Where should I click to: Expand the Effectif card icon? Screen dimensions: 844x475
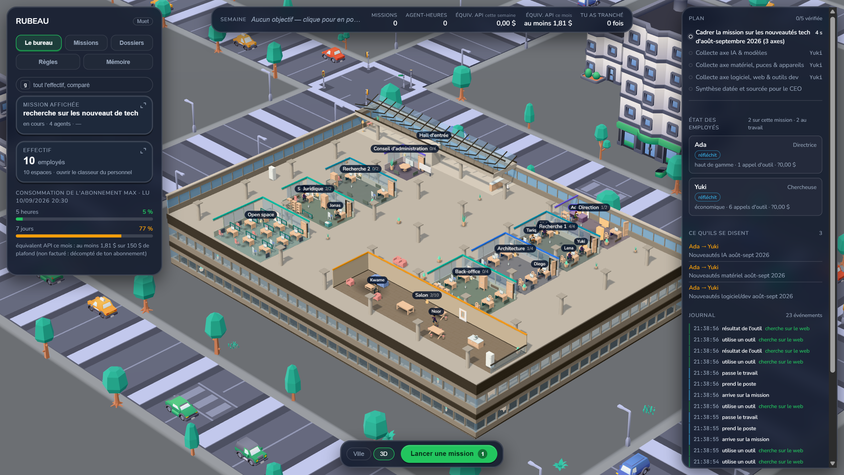coord(143,151)
